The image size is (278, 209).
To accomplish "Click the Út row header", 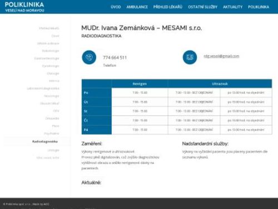I will coord(97,102).
